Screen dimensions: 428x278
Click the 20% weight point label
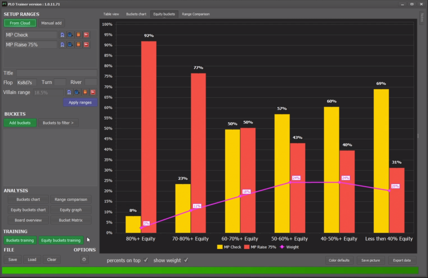point(395,186)
